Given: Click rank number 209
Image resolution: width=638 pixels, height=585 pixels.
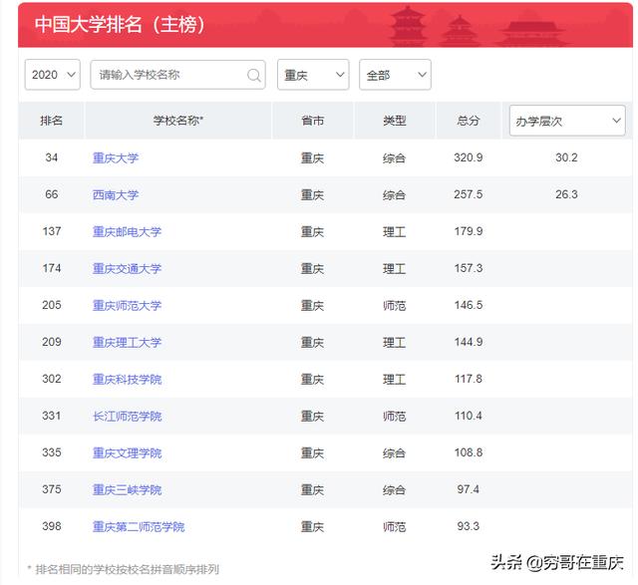Looking at the screenshot, I should pos(51,342).
